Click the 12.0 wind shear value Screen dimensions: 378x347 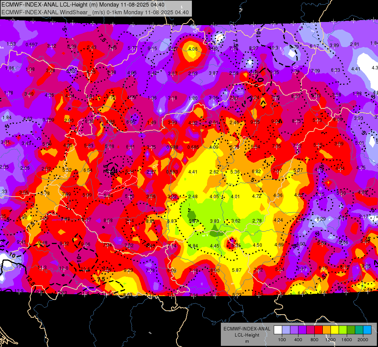(x=64, y=268)
